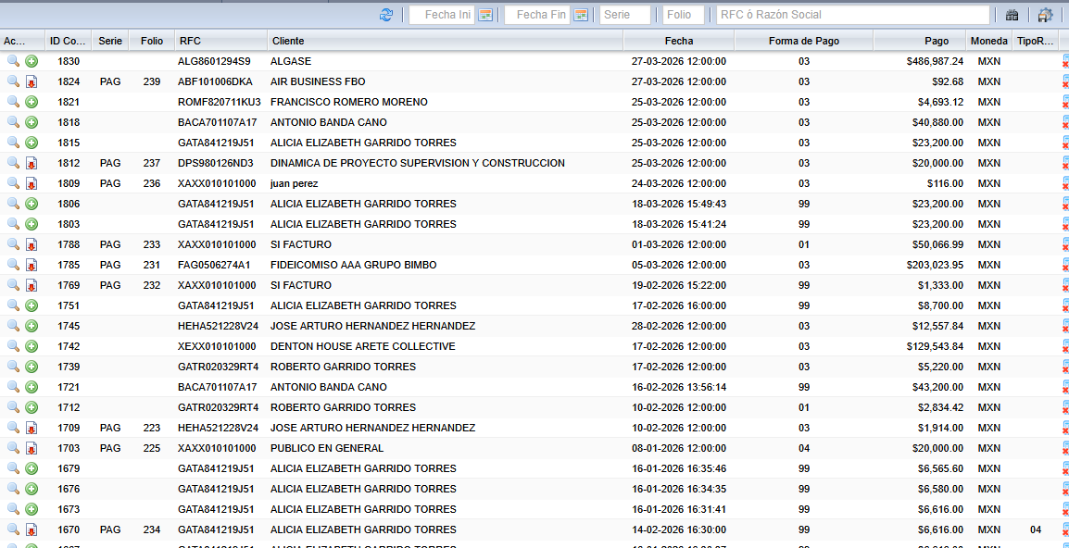Sort by the Cliente column header
The width and height of the screenshot is (1069, 548).
(445, 41)
